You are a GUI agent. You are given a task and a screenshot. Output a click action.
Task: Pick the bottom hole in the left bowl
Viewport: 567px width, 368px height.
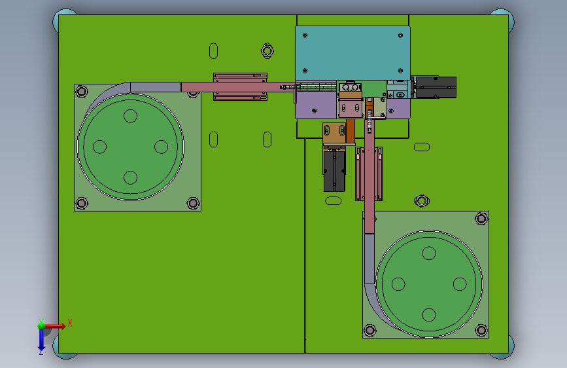(x=131, y=177)
